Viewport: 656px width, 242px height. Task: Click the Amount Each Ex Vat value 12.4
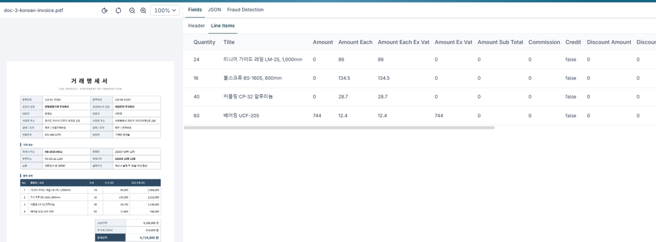coord(382,116)
